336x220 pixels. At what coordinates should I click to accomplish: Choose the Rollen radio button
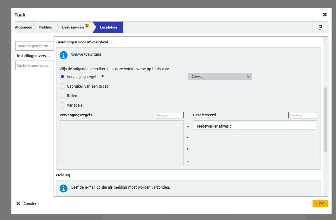(62, 96)
